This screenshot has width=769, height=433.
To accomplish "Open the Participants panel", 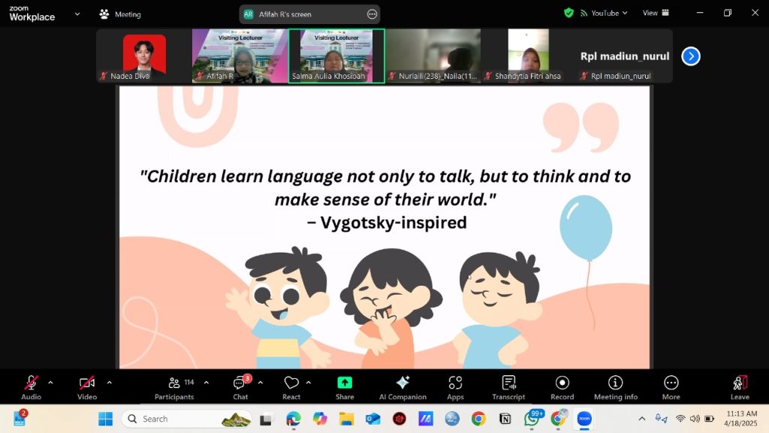I will (174, 387).
